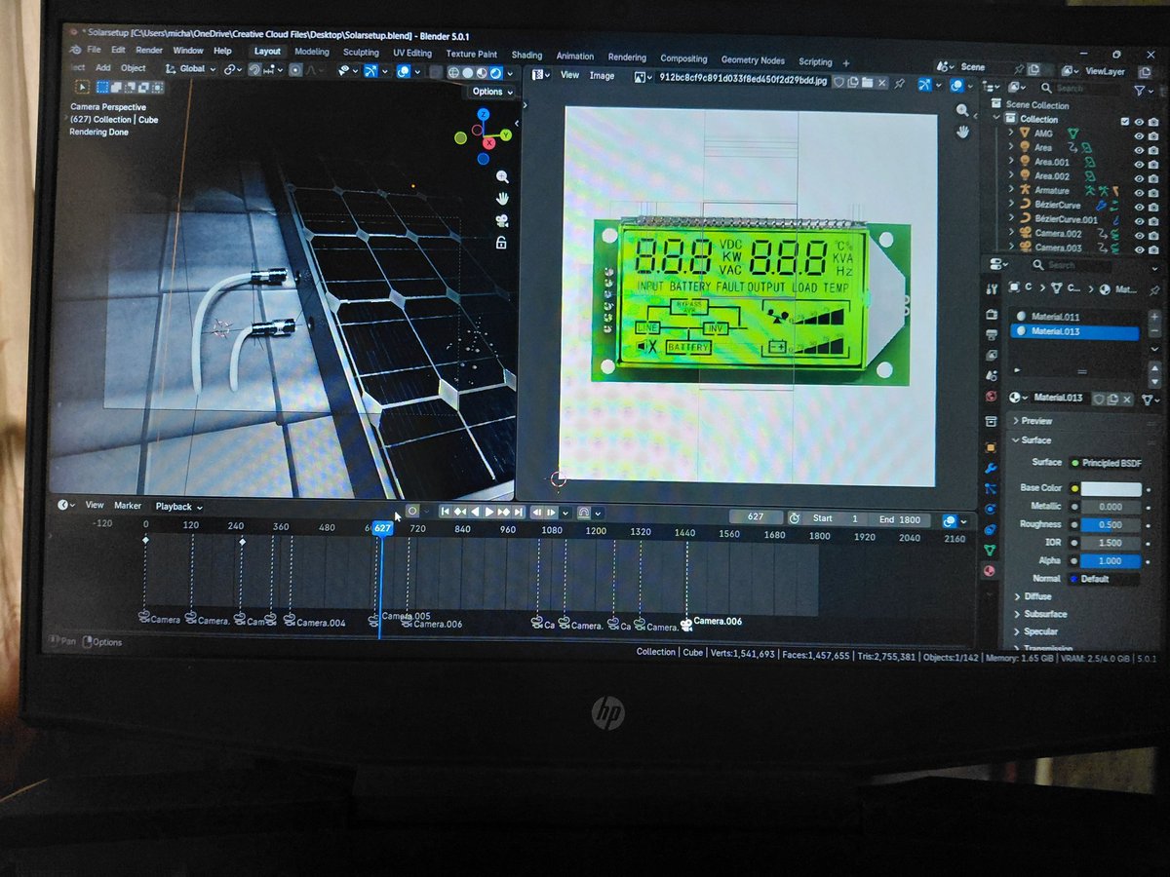The image size is (1170, 877).
Task: Switch to the Geometry Nodes workspace tab
Action: [753, 59]
